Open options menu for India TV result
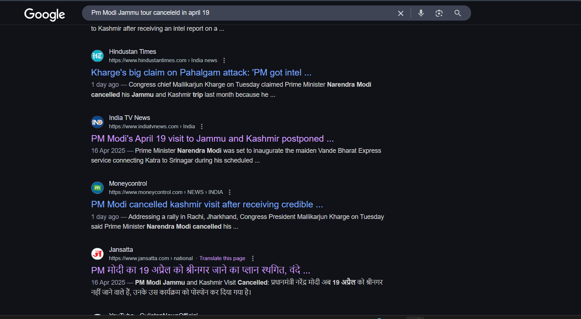The height and width of the screenshot is (319, 581). (x=202, y=126)
